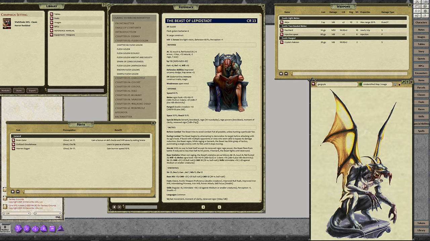The width and height of the screenshot is (430, 241).
Task: Click the Modules button in Library
Action: click(5, 90)
